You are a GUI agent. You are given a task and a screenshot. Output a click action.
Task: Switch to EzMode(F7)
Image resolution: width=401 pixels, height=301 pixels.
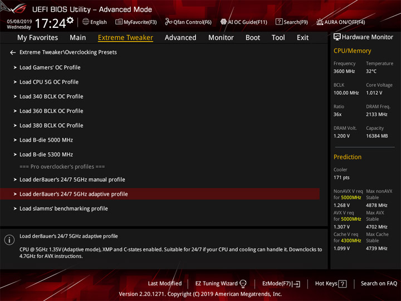click(277, 283)
